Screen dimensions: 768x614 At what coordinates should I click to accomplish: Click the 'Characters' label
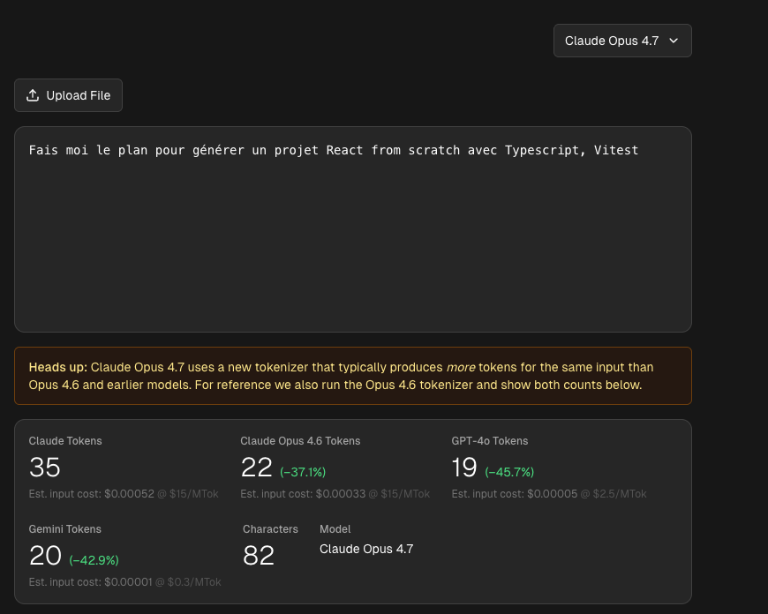pos(270,528)
